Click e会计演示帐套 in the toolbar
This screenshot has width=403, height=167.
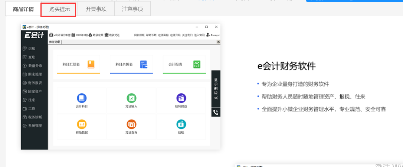(60, 35)
